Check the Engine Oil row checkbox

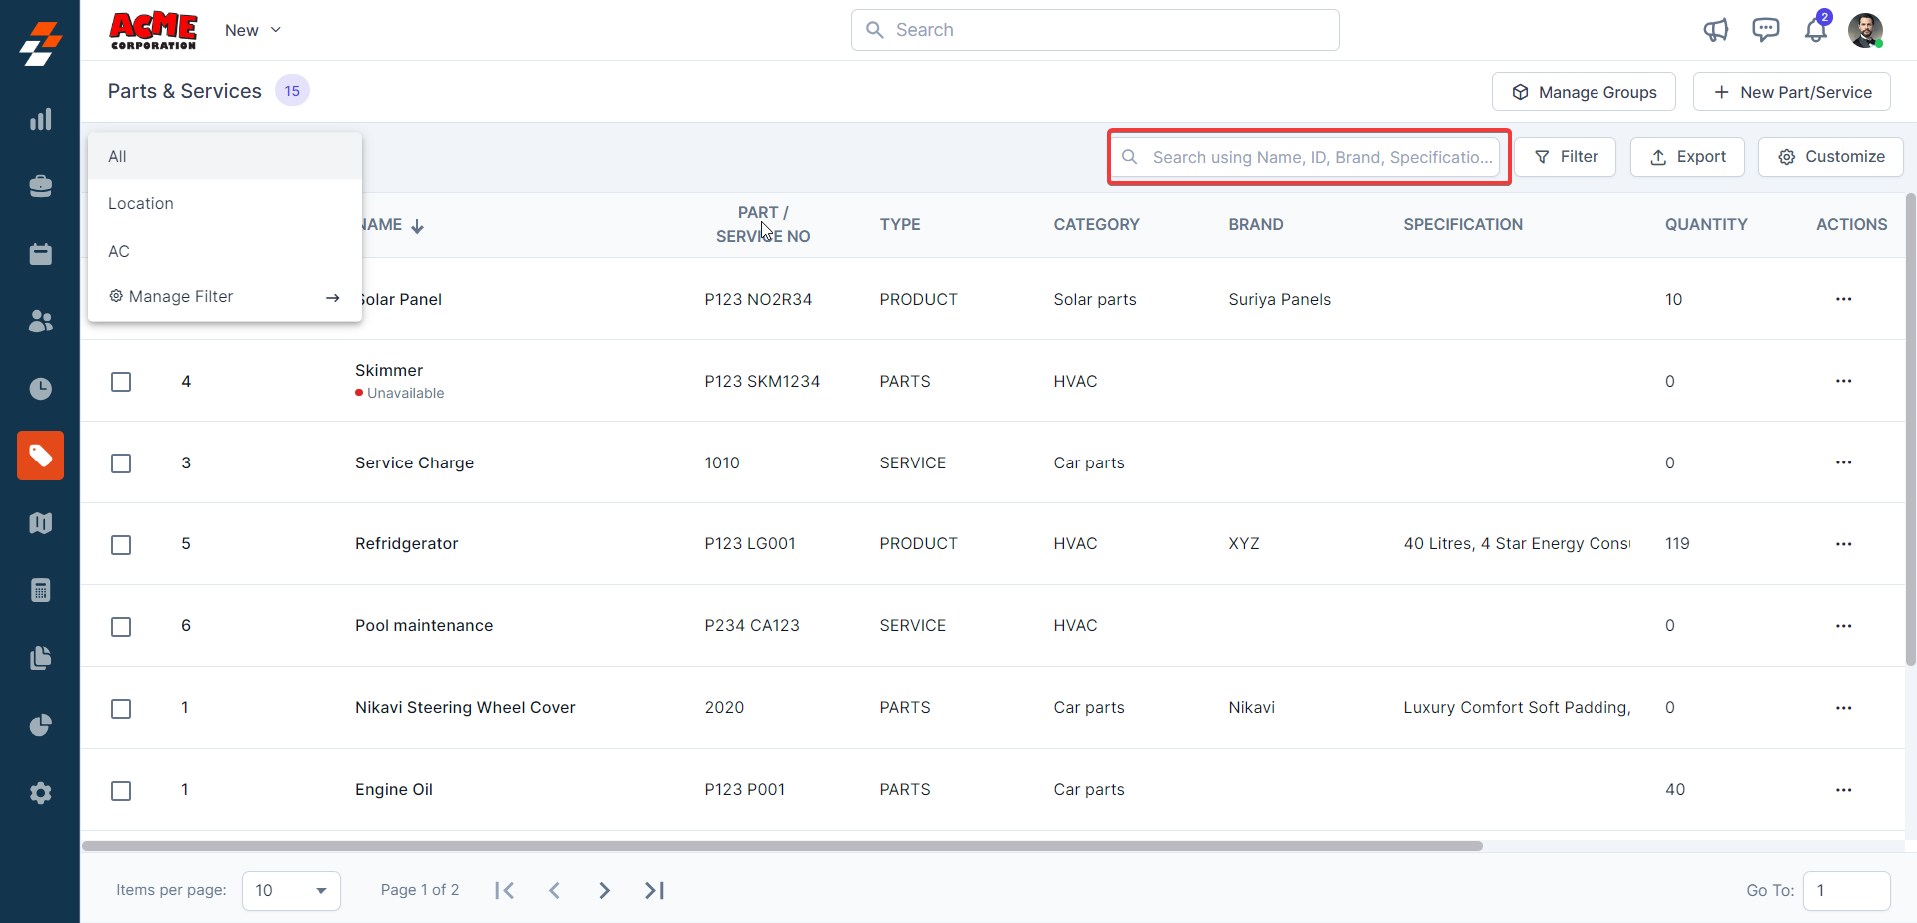tap(121, 791)
